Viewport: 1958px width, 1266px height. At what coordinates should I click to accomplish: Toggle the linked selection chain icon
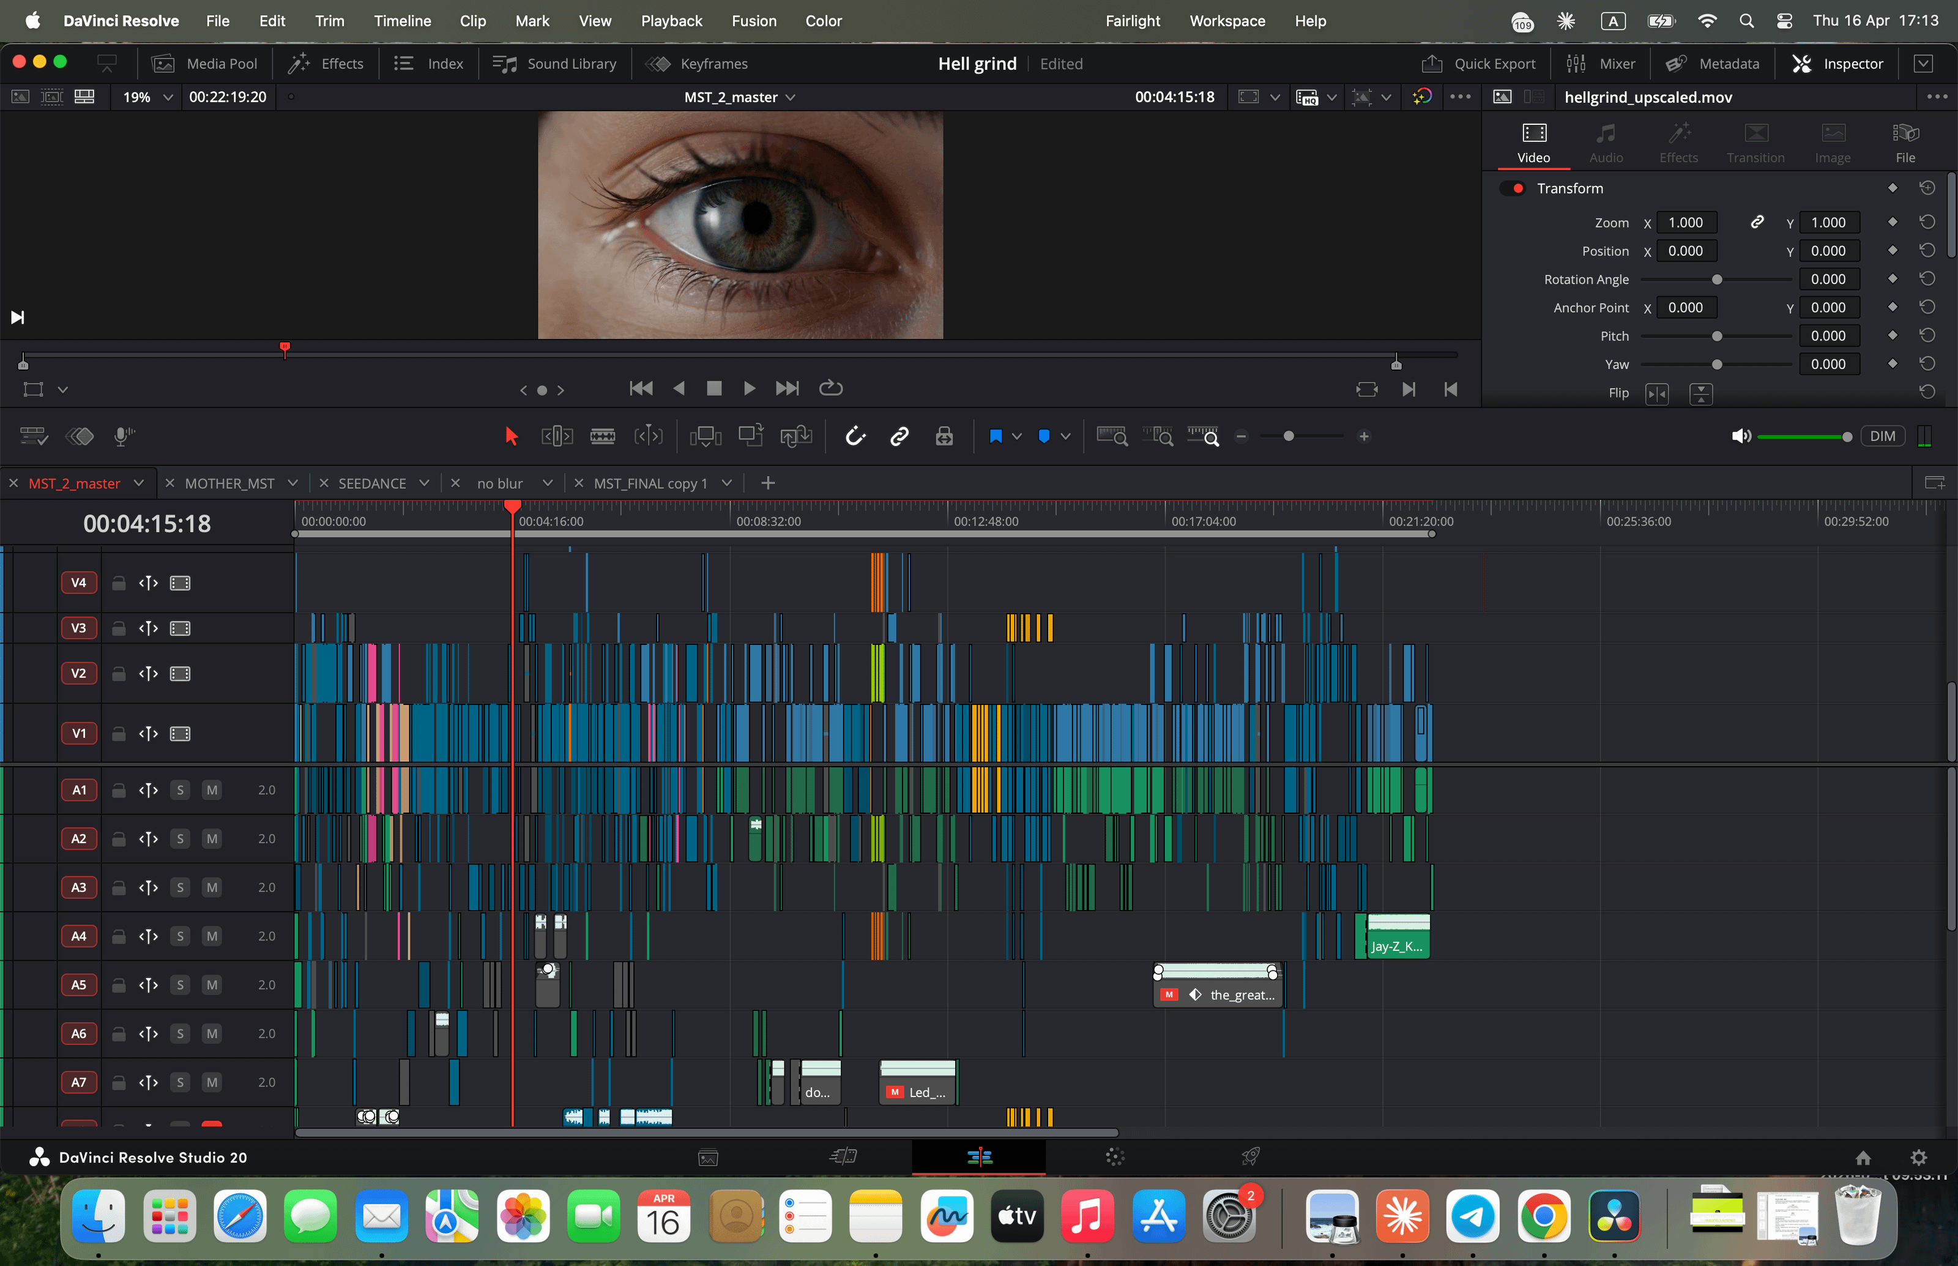pyautogui.click(x=899, y=436)
